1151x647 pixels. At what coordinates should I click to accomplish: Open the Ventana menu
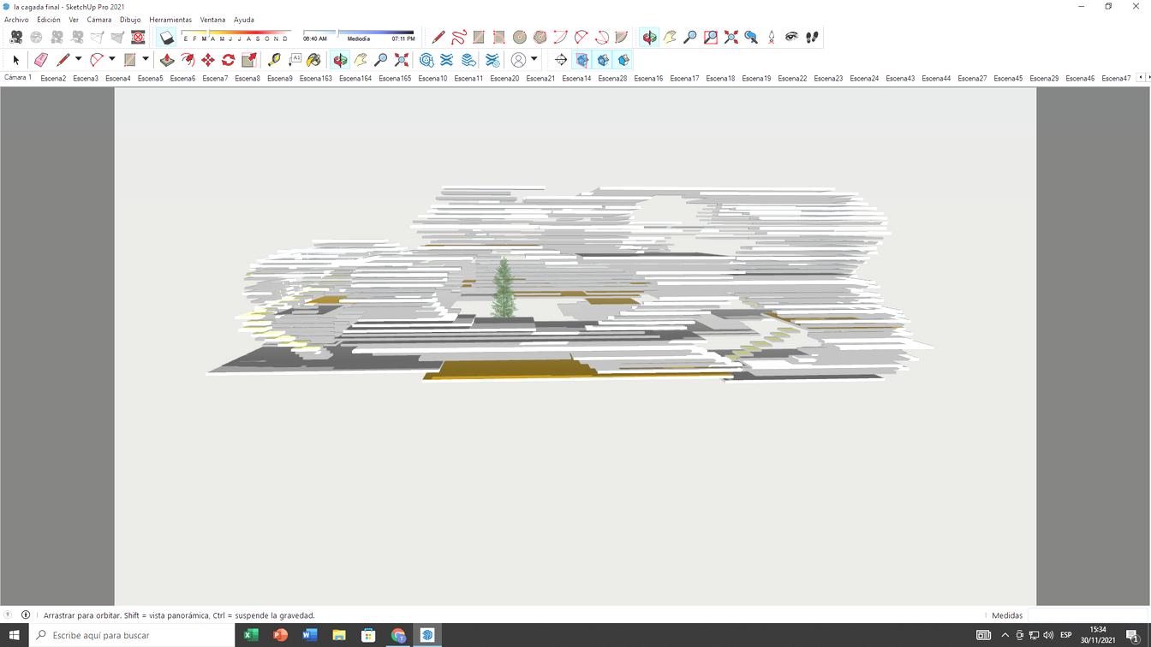pos(212,20)
